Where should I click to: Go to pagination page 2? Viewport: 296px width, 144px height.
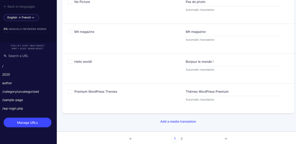point(182,139)
